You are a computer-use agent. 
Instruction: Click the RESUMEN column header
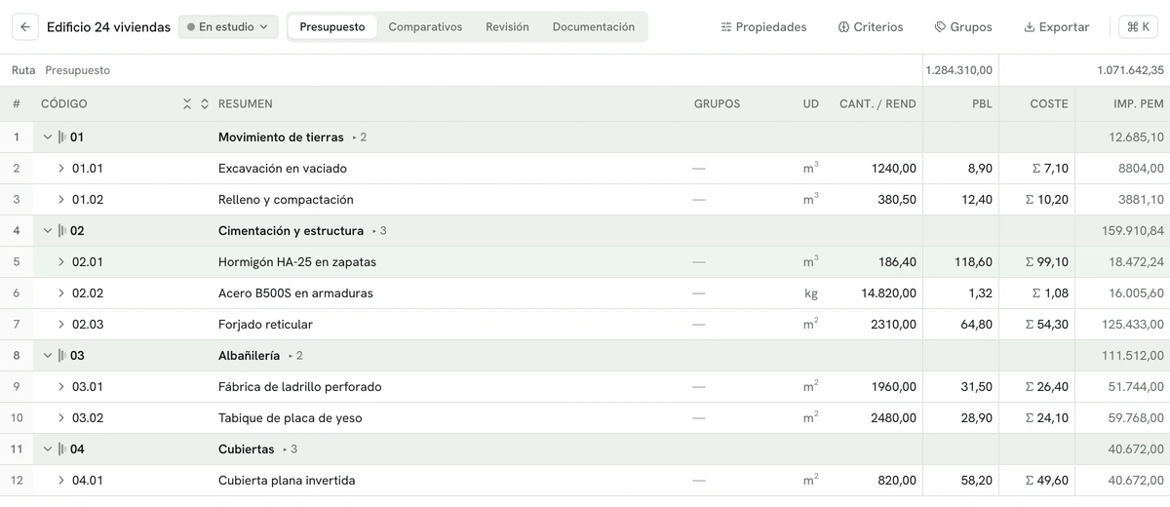click(246, 103)
